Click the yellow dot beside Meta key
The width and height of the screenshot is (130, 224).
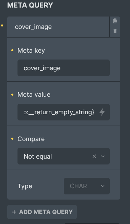[12, 50]
